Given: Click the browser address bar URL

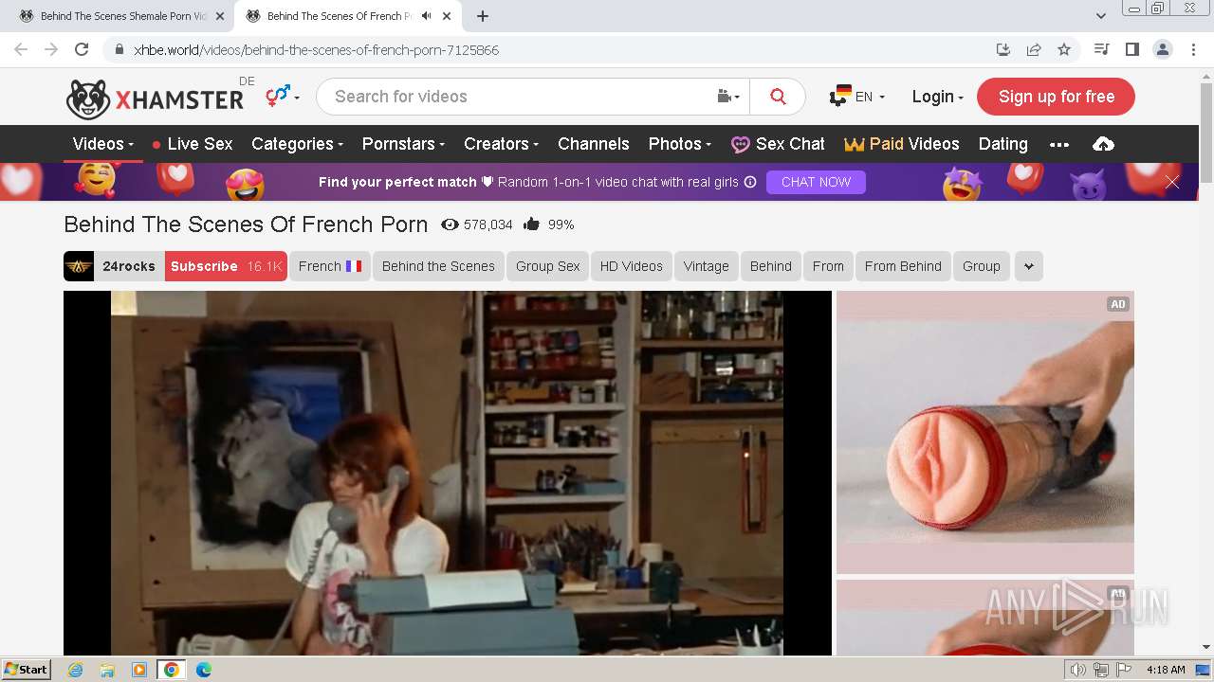Looking at the screenshot, I should [317, 49].
